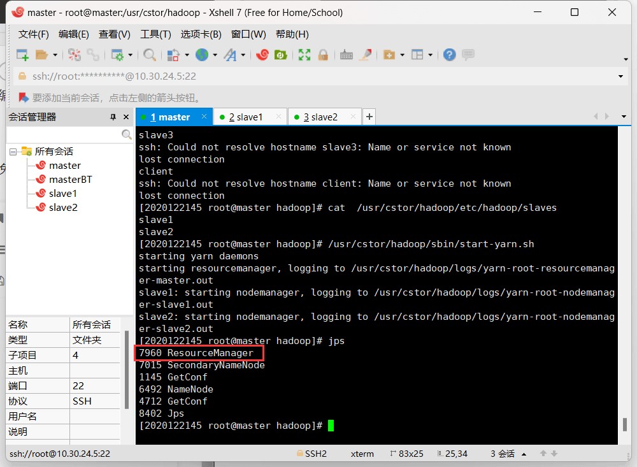The width and height of the screenshot is (637, 467).
Task: Click the session manager search field
Action: [64, 135]
